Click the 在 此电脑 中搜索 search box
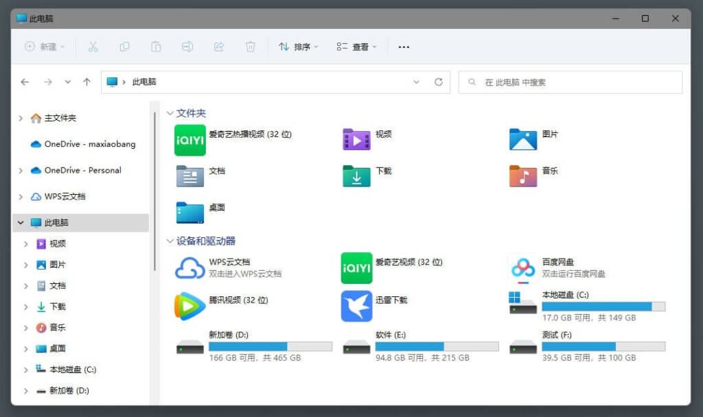The image size is (703, 417). click(571, 82)
